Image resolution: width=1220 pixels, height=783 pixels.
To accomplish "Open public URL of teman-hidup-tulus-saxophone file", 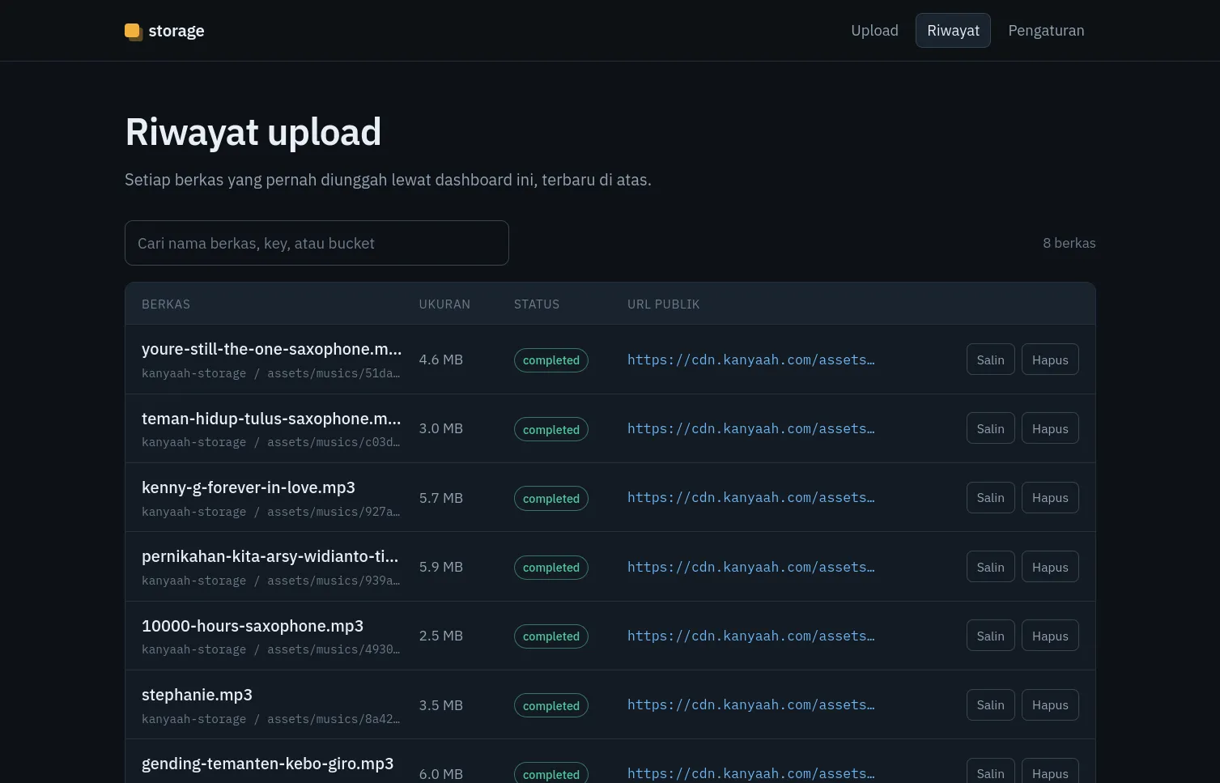I will 750,428.
